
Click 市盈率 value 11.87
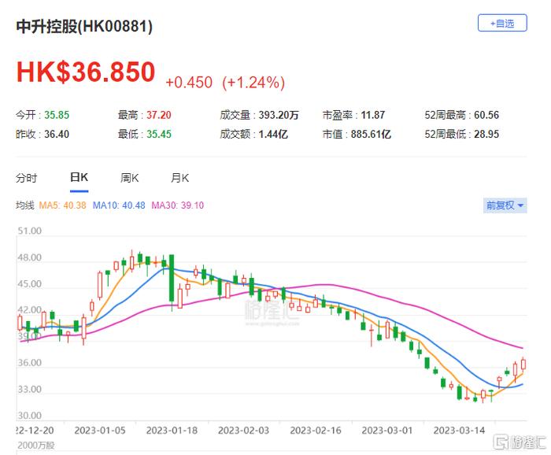coord(373,115)
